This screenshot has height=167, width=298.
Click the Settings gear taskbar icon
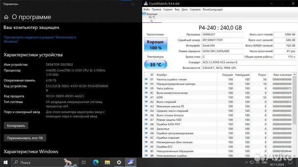(x=119, y=162)
